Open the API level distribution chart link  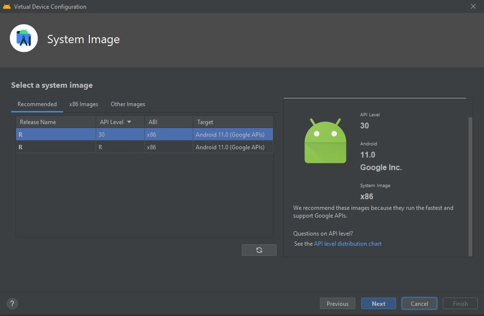click(348, 244)
